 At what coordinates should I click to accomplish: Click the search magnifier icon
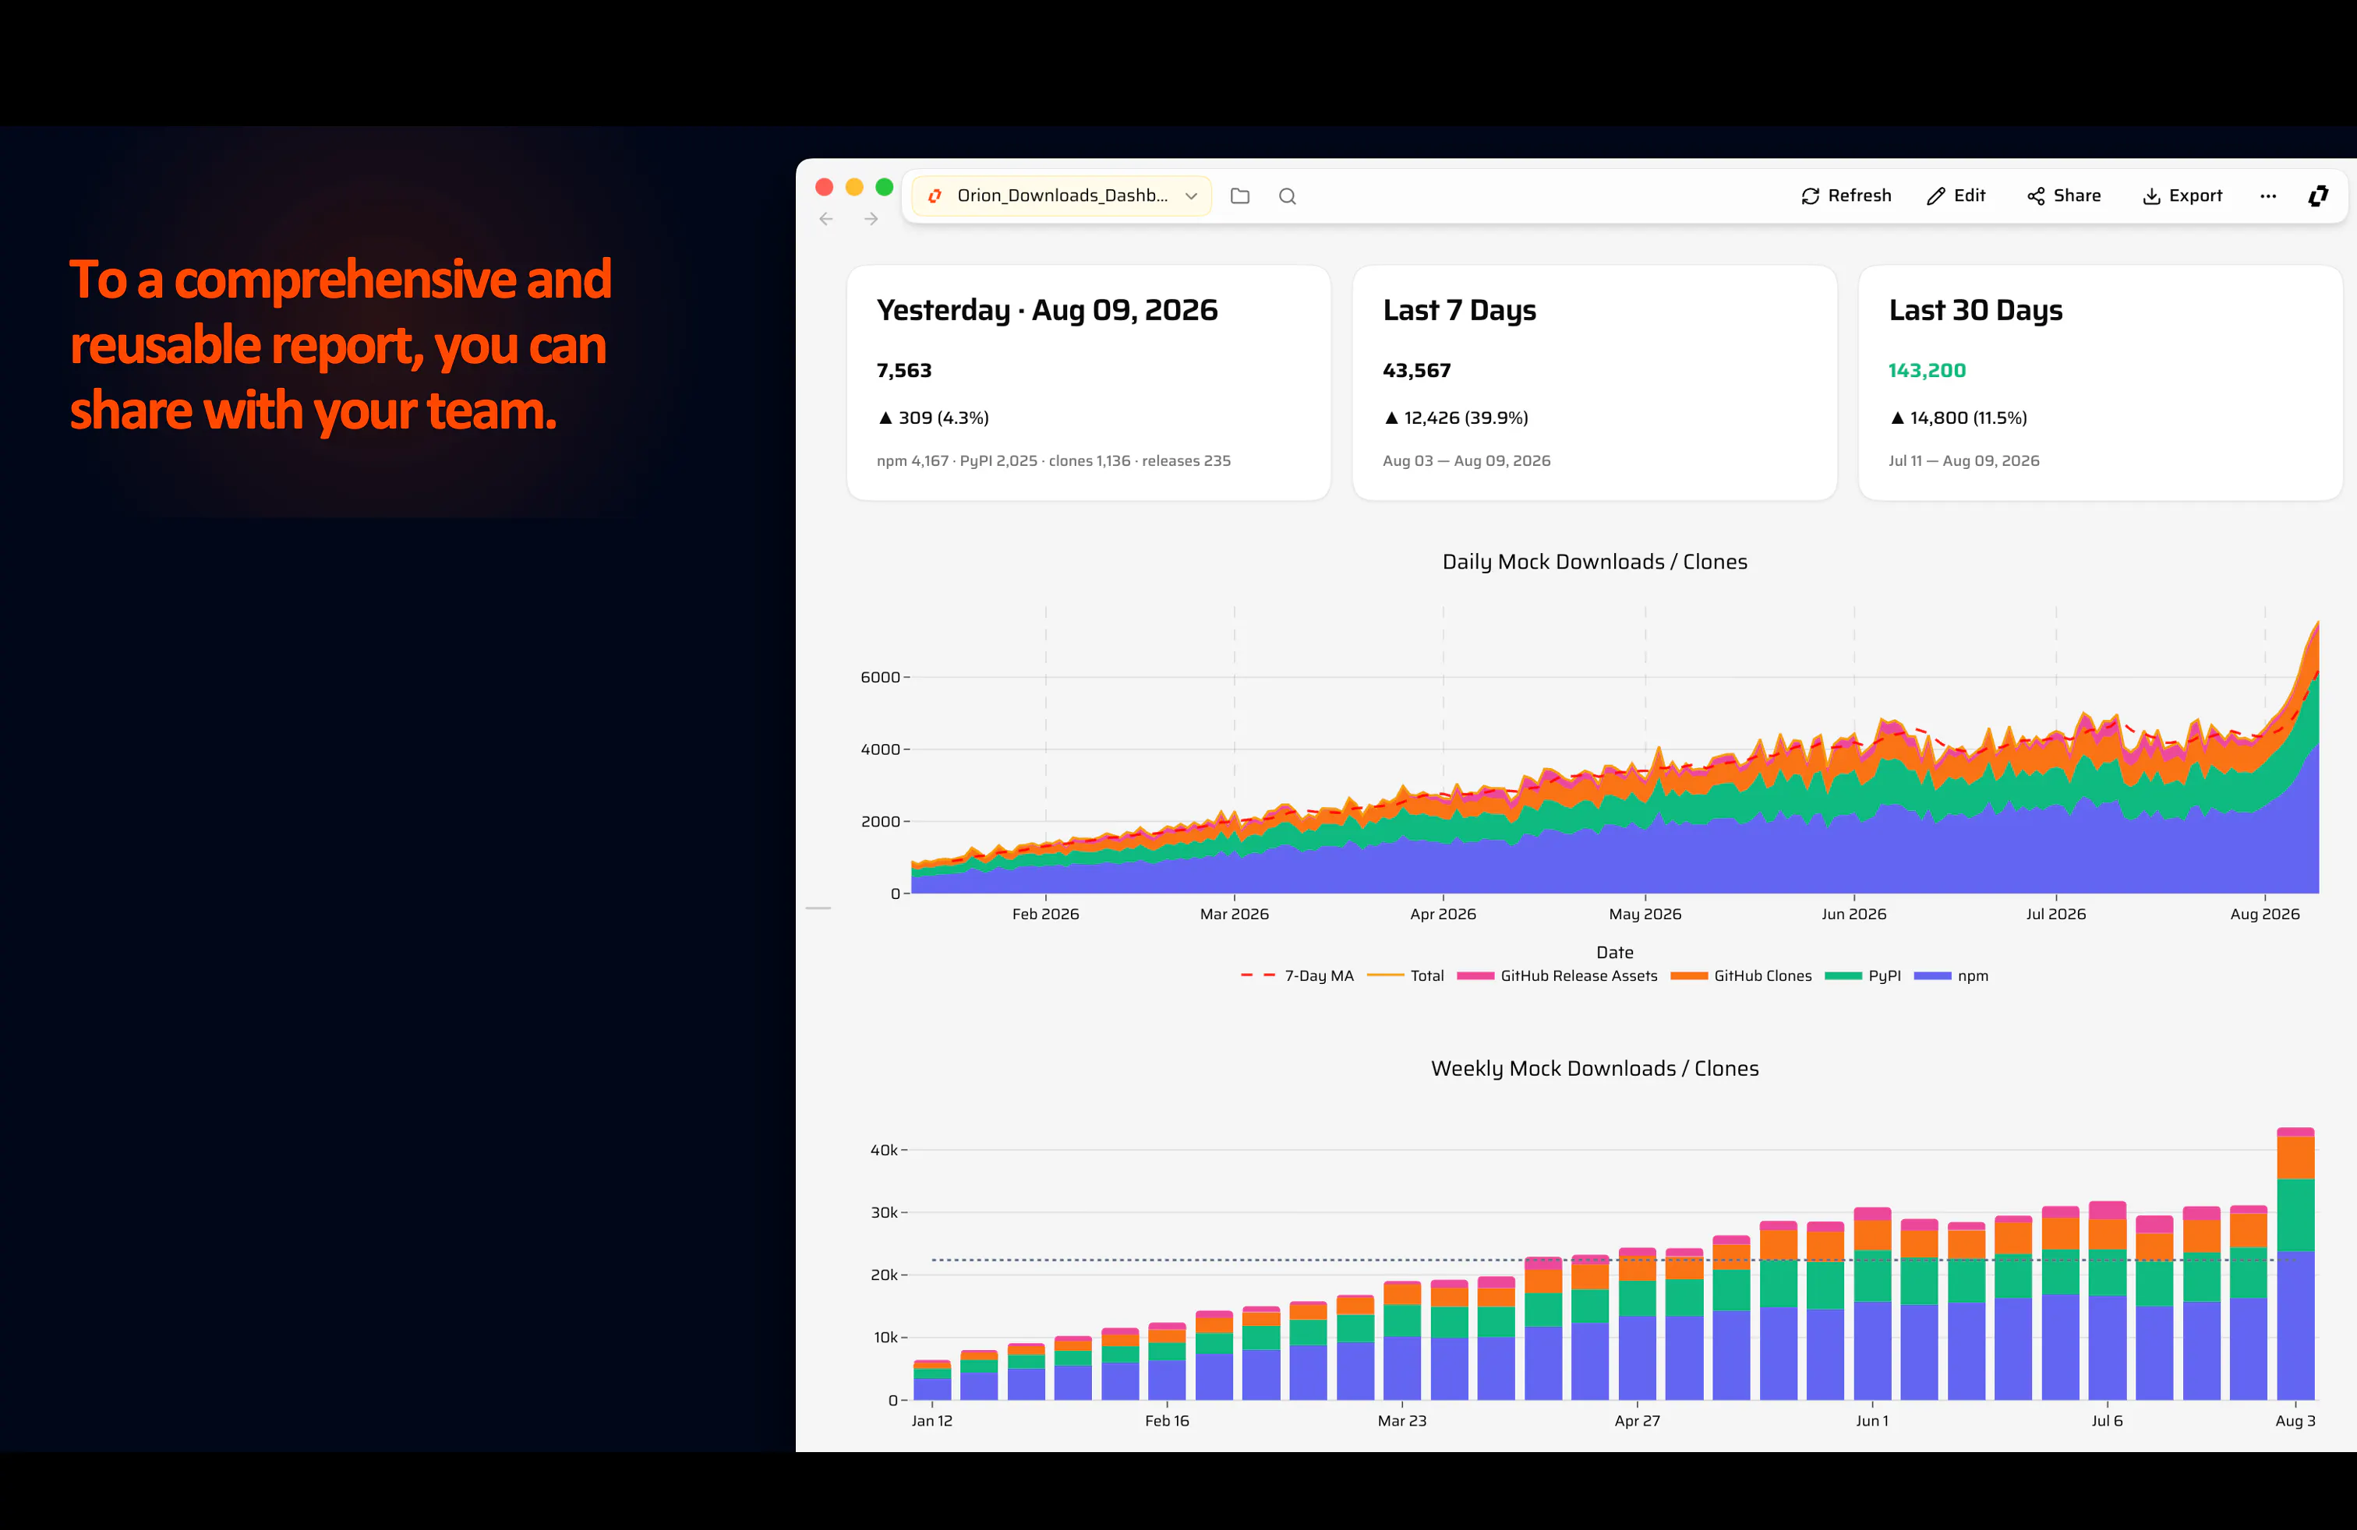pyautogui.click(x=1288, y=196)
